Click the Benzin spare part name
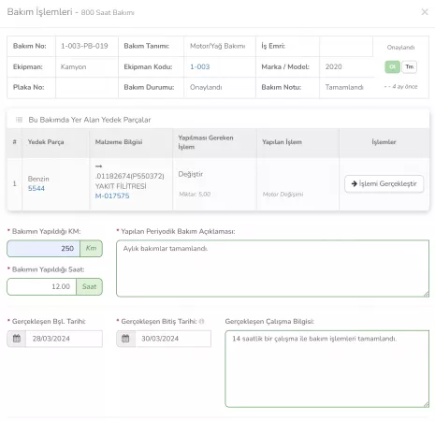 click(x=38, y=179)
